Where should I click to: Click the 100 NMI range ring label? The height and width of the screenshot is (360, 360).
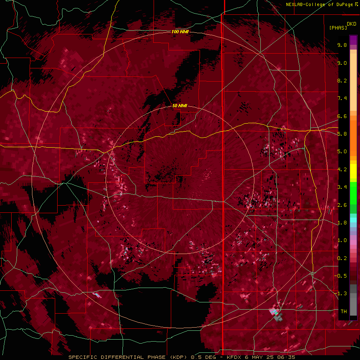tap(180, 32)
